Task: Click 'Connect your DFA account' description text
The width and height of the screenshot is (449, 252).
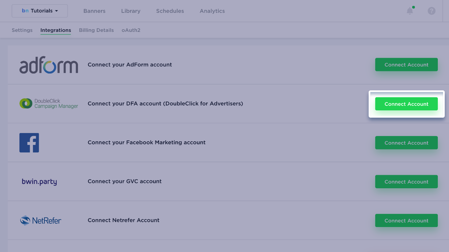Action: [165, 103]
